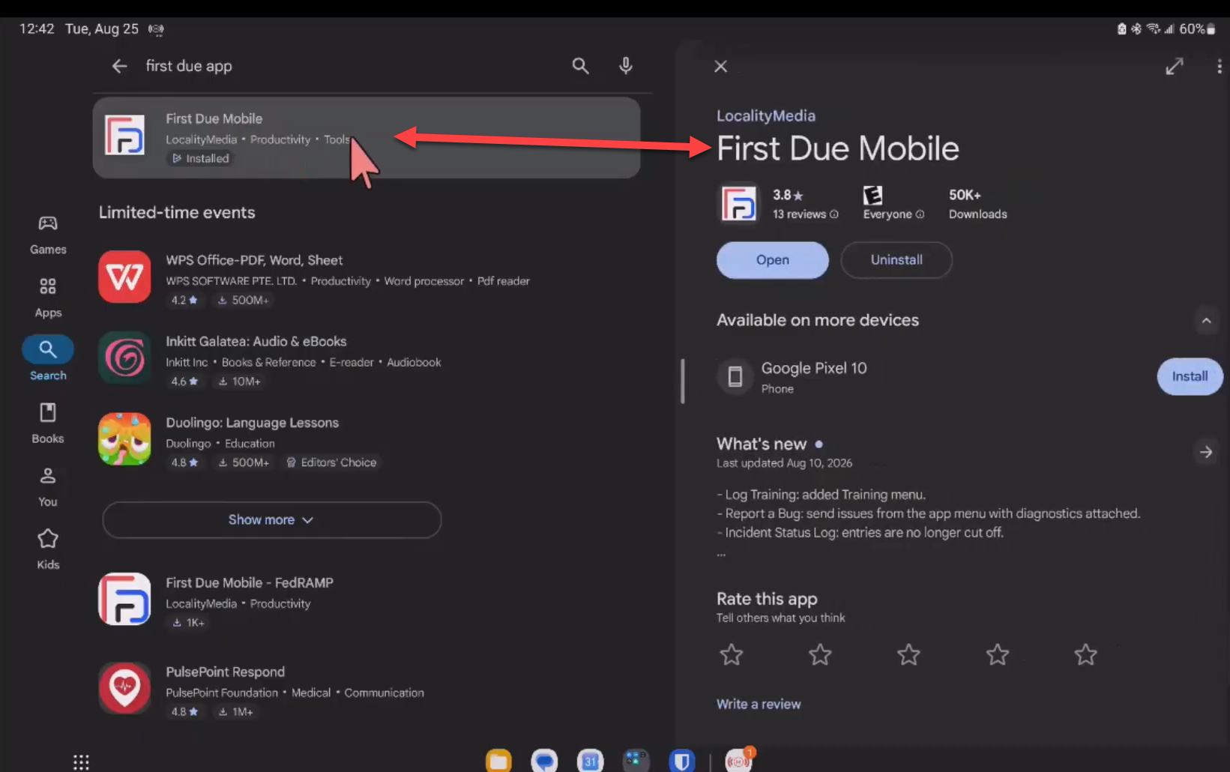Show info about the 13 reviews

(833, 214)
